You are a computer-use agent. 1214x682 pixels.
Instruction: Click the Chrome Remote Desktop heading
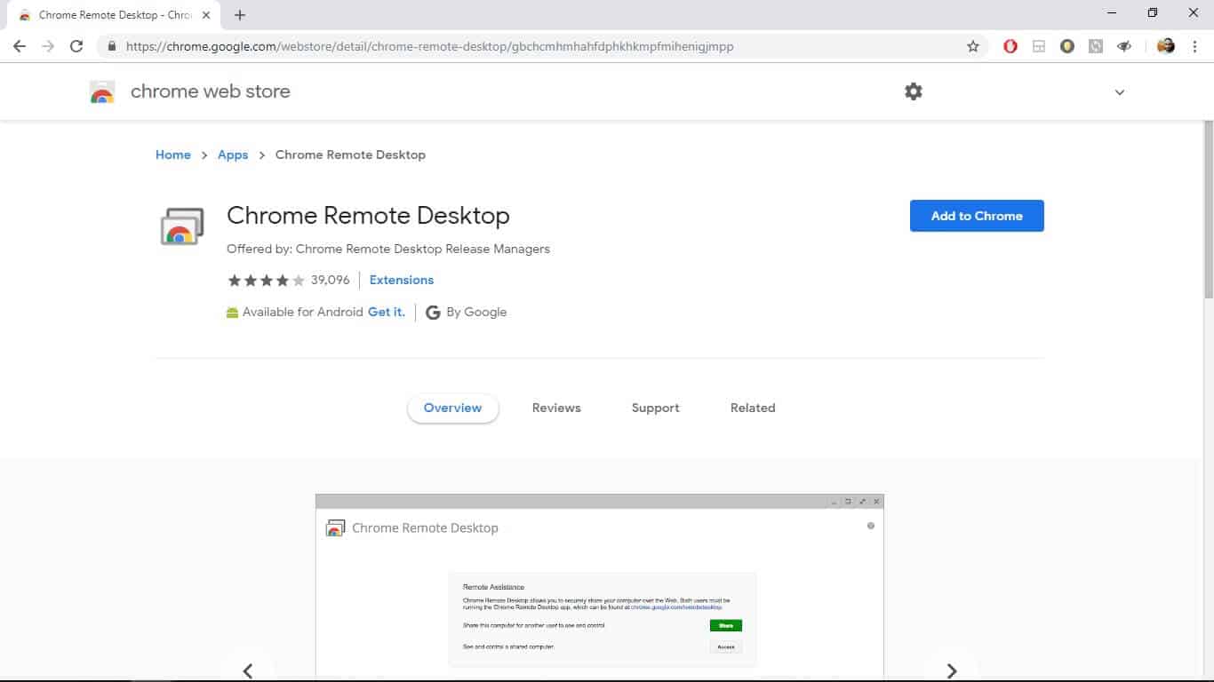click(x=368, y=216)
